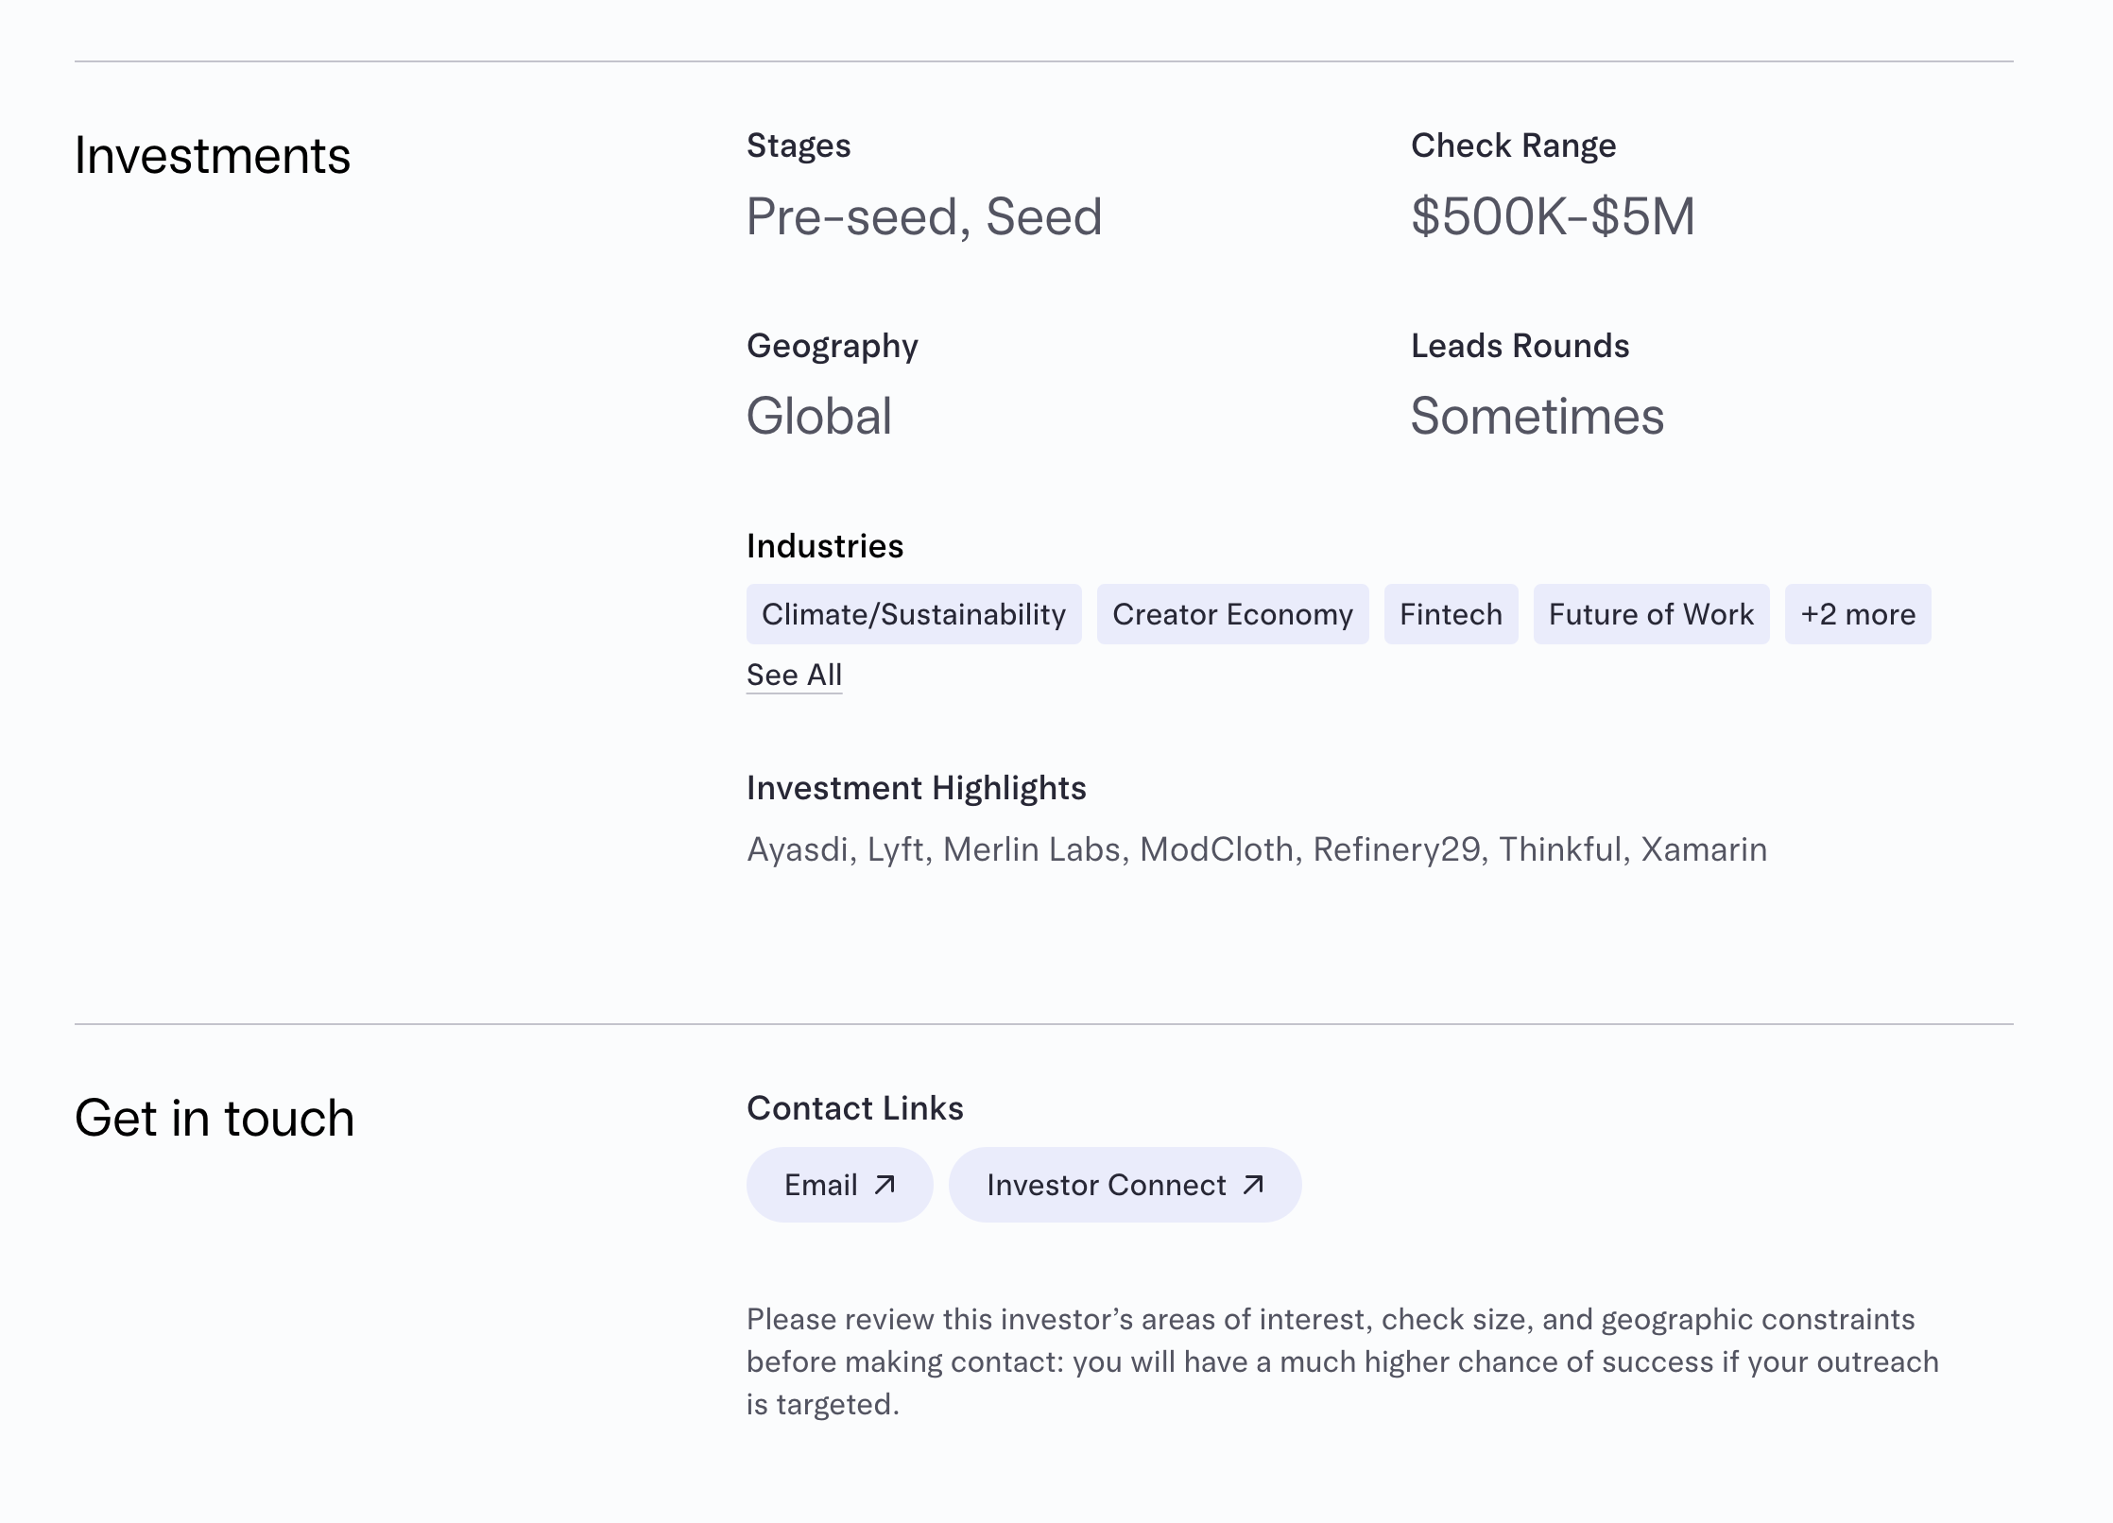This screenshot has width=2113, height=1523.
Task: Click the Pre-seed, Seed stages value
Action: click(x=923, y=216)
